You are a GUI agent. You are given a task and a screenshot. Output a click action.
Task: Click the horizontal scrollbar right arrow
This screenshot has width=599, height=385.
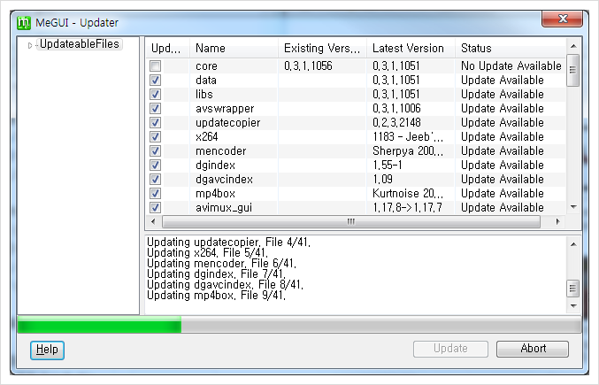click(558, 221)
